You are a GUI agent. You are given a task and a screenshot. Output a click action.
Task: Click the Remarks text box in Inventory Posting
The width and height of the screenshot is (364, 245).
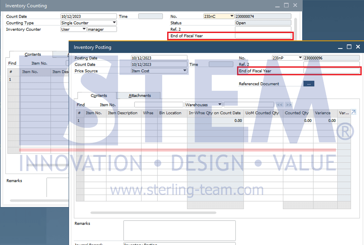(x=179, y=230)
